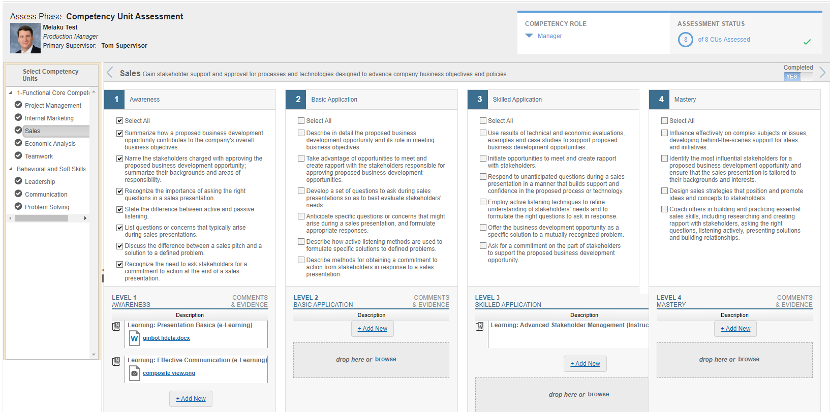Select Internal Marketing competency unit

tap(49, 118)
